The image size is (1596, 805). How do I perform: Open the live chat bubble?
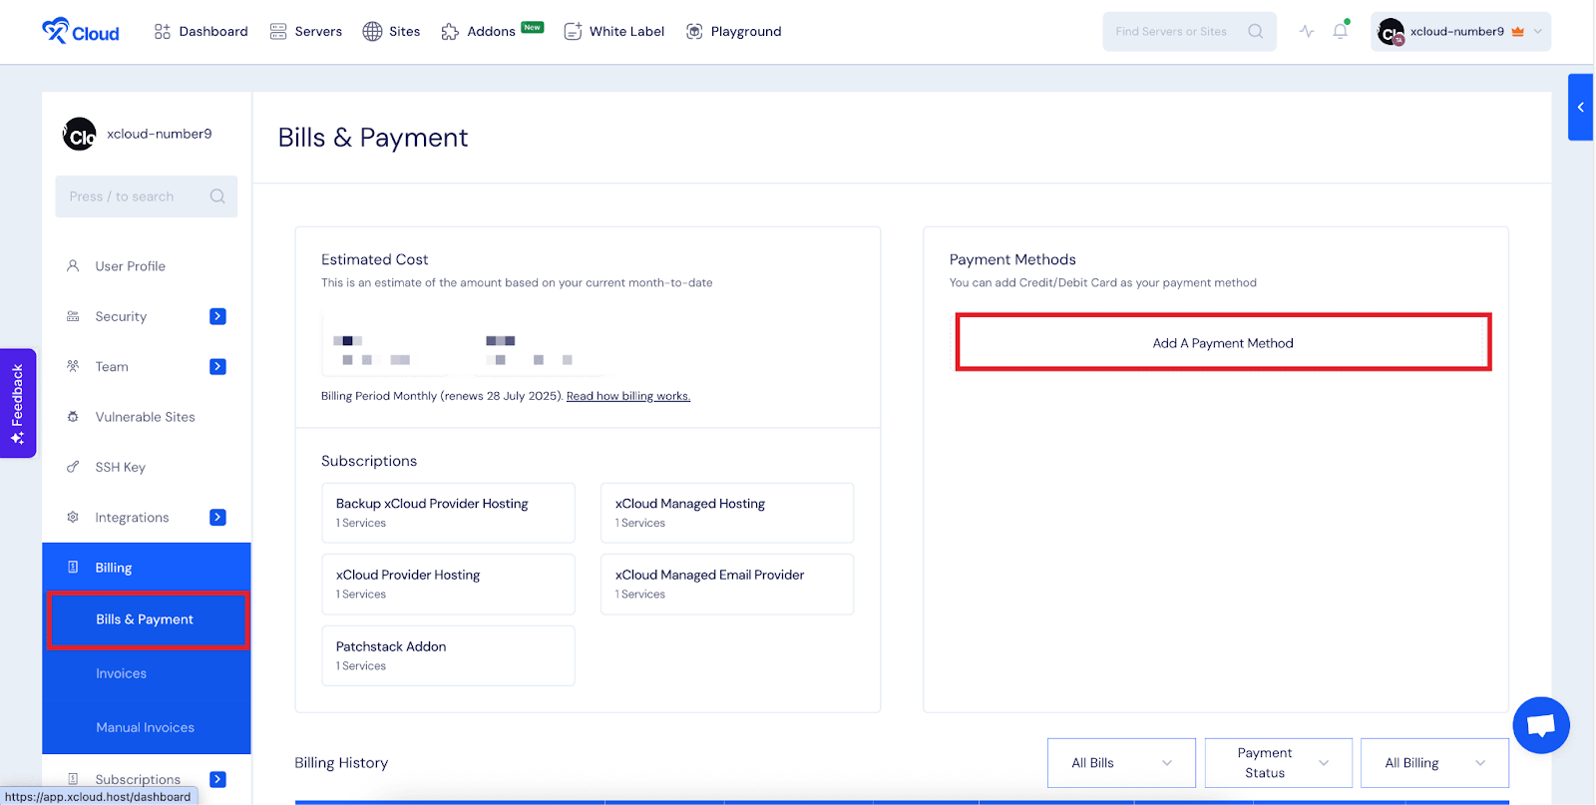coord(1540,725)
